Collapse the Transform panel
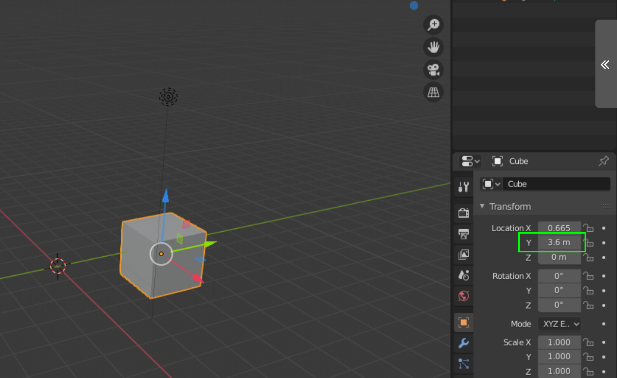617x378 pixels. point(482,206)
